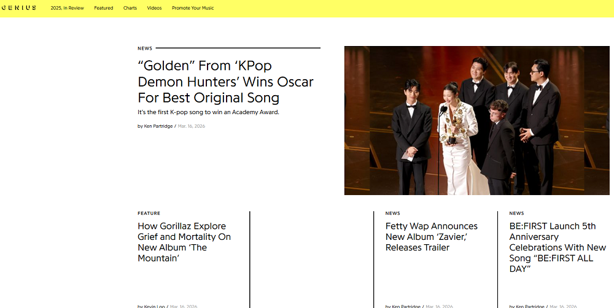Open the 'Golden' Wins Oscar headline article
614x308 pixels.
tap(225, 82)
